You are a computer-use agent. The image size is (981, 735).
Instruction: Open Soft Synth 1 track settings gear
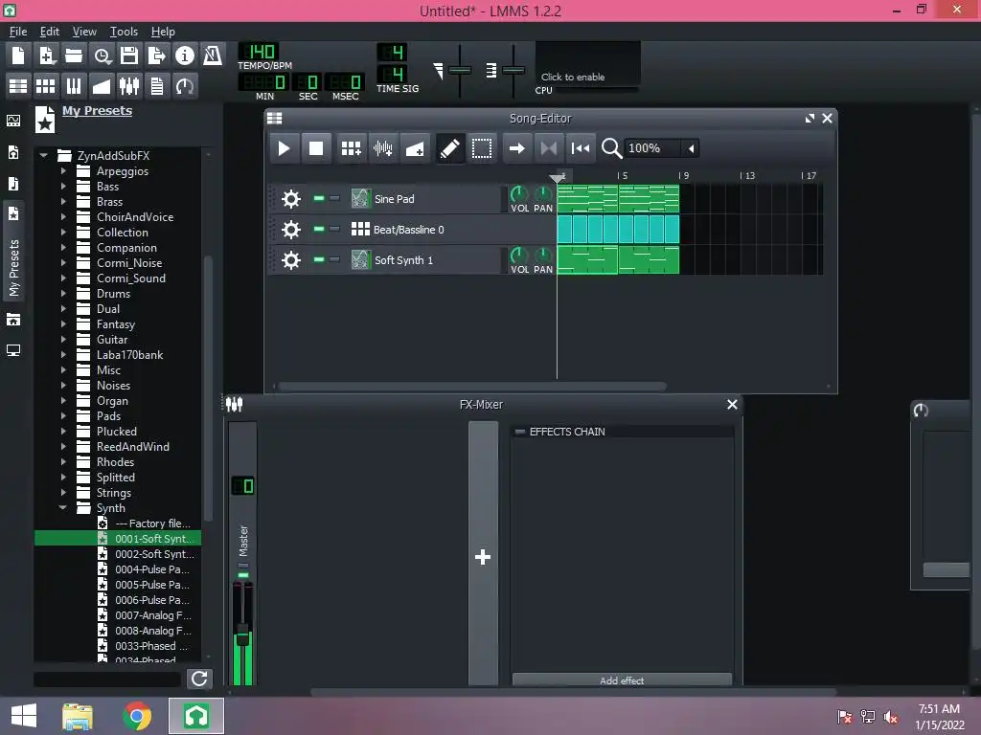(x=291, y=260)
